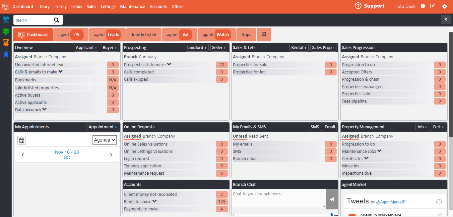Switch to the Jointly Listed tab
This screenshot has height=217, width=453.
[144, 35]
